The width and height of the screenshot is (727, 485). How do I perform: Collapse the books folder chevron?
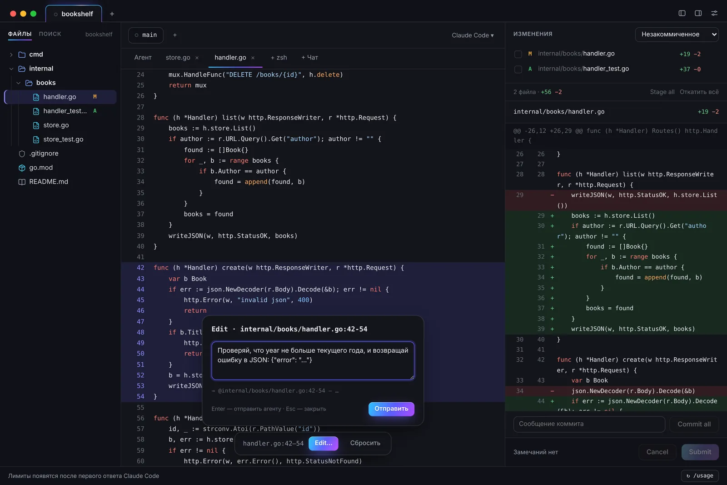tap(19, 83)
